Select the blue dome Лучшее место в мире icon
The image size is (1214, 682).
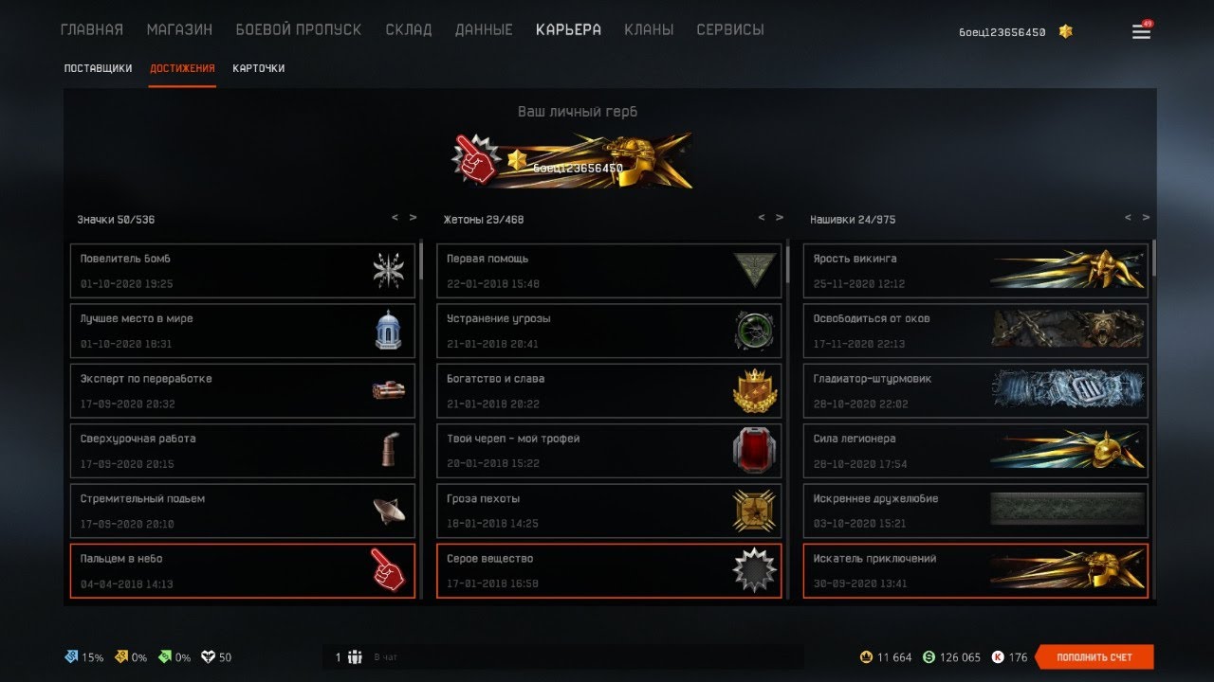pos(388,331)
